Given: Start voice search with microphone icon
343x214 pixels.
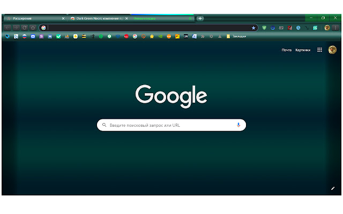Looking at the screenshot, I should 238,125.
